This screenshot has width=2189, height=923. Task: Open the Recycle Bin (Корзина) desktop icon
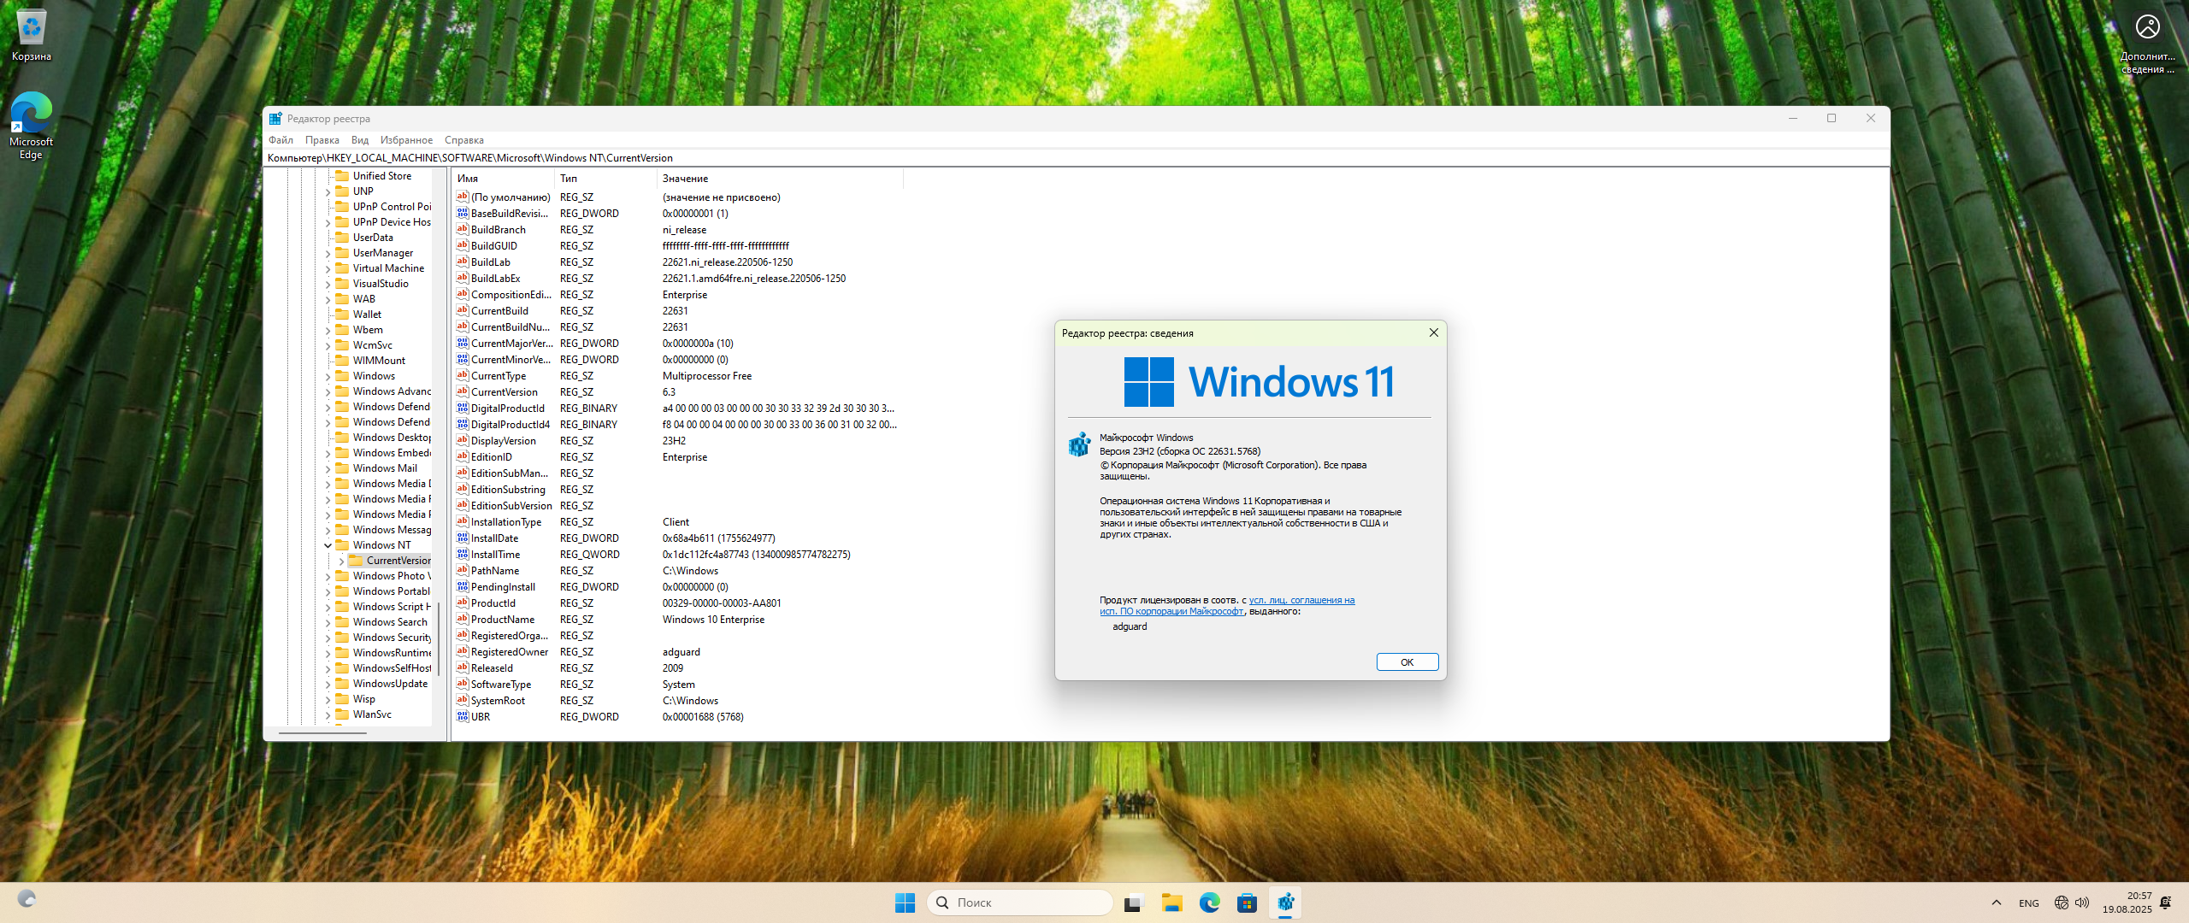31,36
